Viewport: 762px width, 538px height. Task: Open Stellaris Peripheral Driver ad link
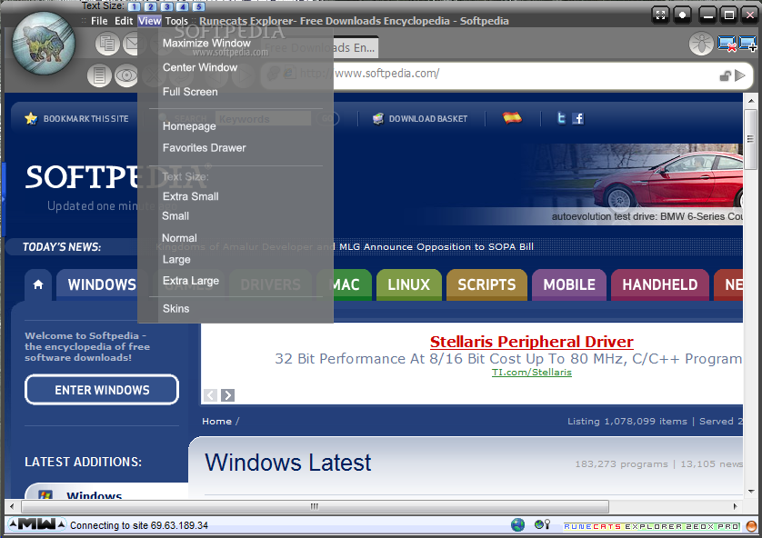[532, 342]
